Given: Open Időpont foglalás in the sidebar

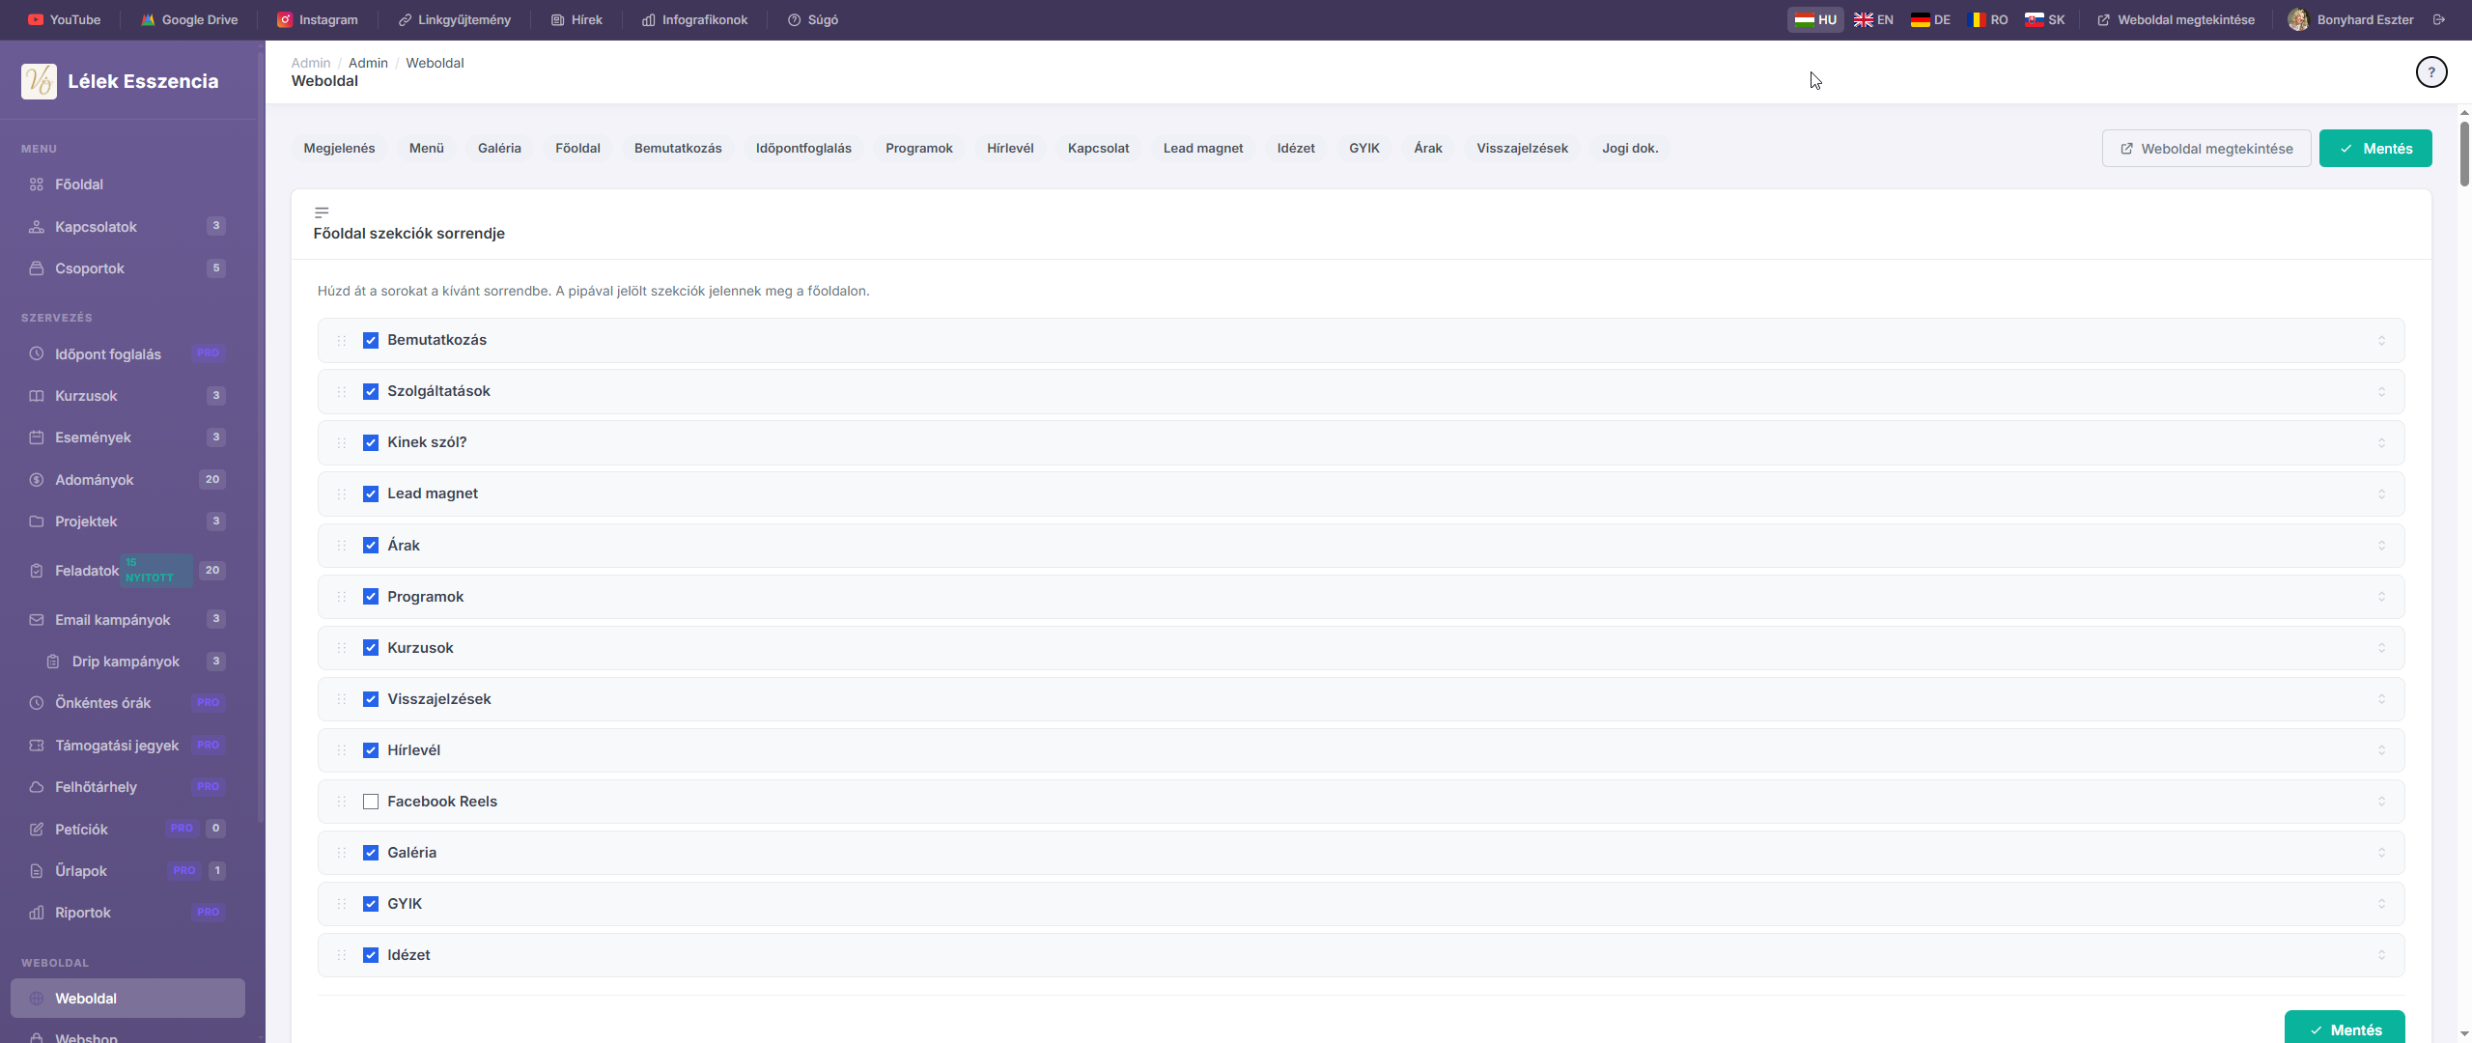Looking at the screenshot, I should click(x=127, y=354).
